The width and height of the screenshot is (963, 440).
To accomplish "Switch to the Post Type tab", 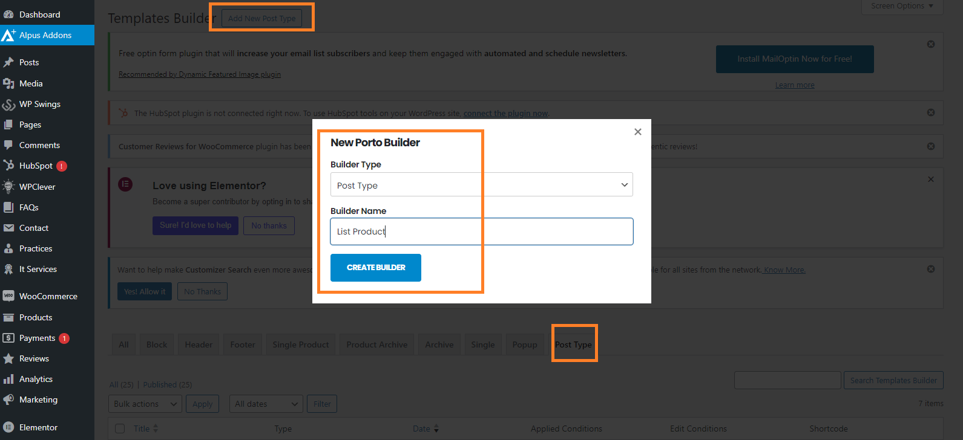I will [574, 345].
